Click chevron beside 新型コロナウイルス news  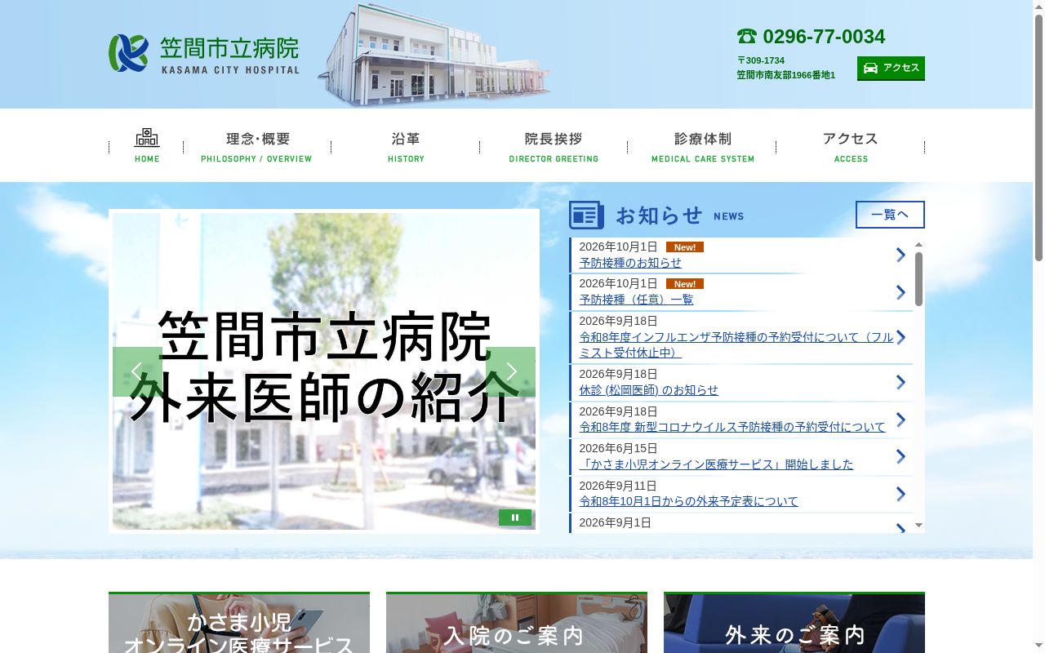coord(900,420)
